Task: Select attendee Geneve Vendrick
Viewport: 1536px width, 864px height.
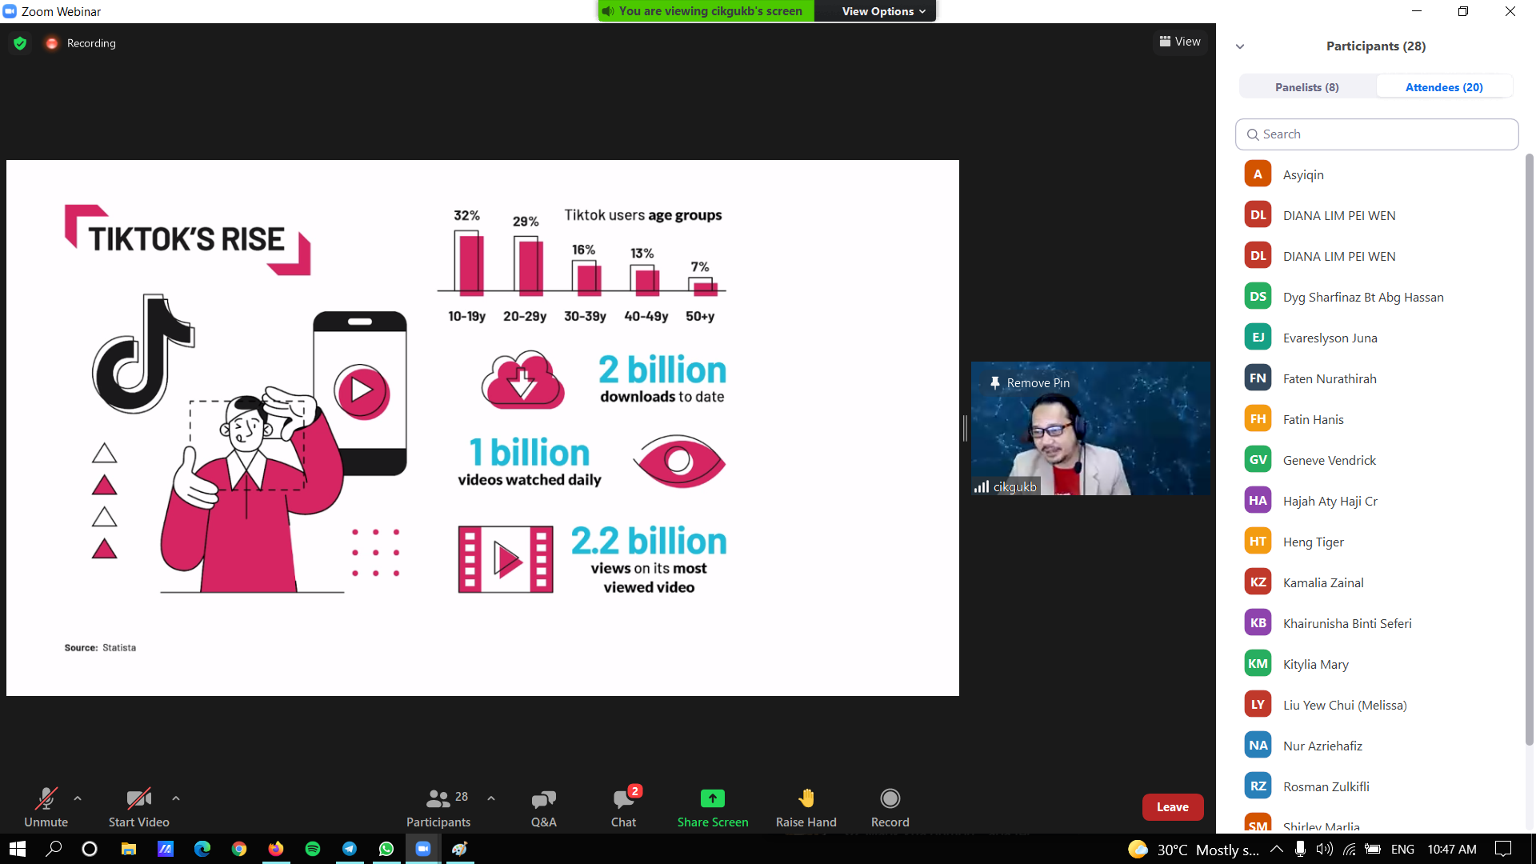Action: tap(1376, 460)
